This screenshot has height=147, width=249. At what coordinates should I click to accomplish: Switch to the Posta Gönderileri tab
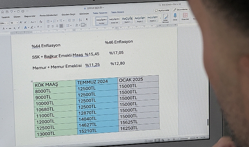49,15
